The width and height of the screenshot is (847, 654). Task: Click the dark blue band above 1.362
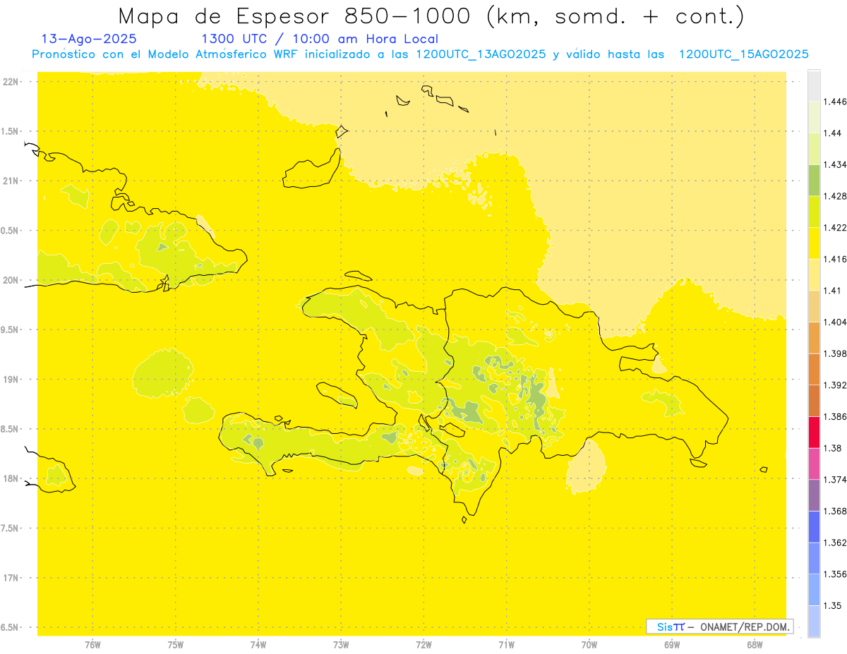(x=814, y=526)
